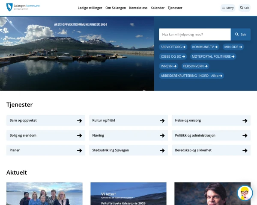Open the chatbot avatar icon
Screen dimensions: 257x205
(245, 193)
